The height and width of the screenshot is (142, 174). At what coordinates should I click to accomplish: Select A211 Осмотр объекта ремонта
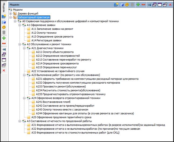tap(55, 52)
